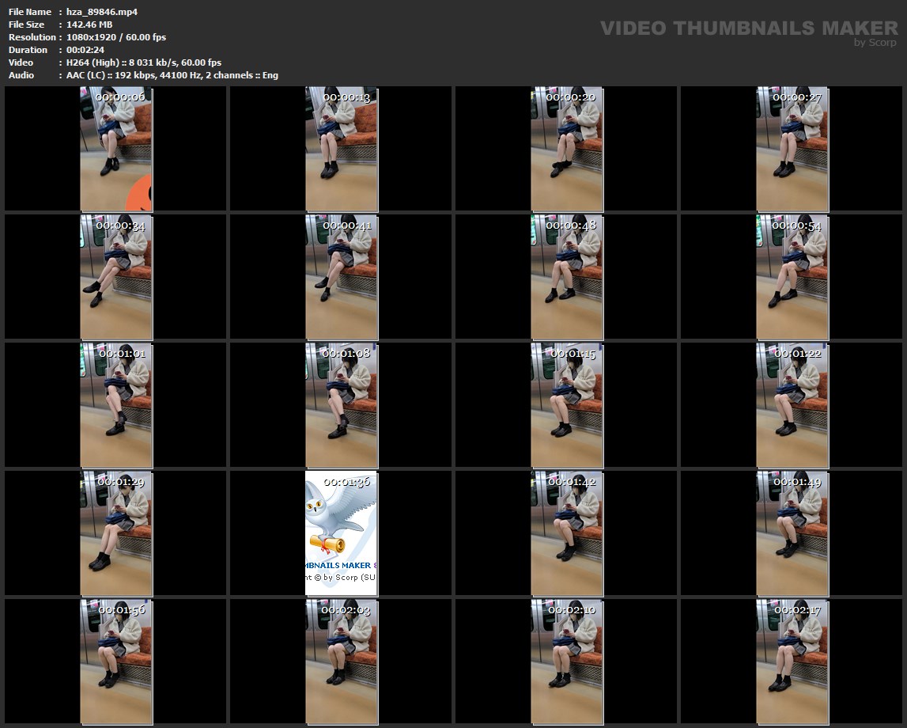Click the thumbnail marked 00:01:15

(x=567, y=405)
